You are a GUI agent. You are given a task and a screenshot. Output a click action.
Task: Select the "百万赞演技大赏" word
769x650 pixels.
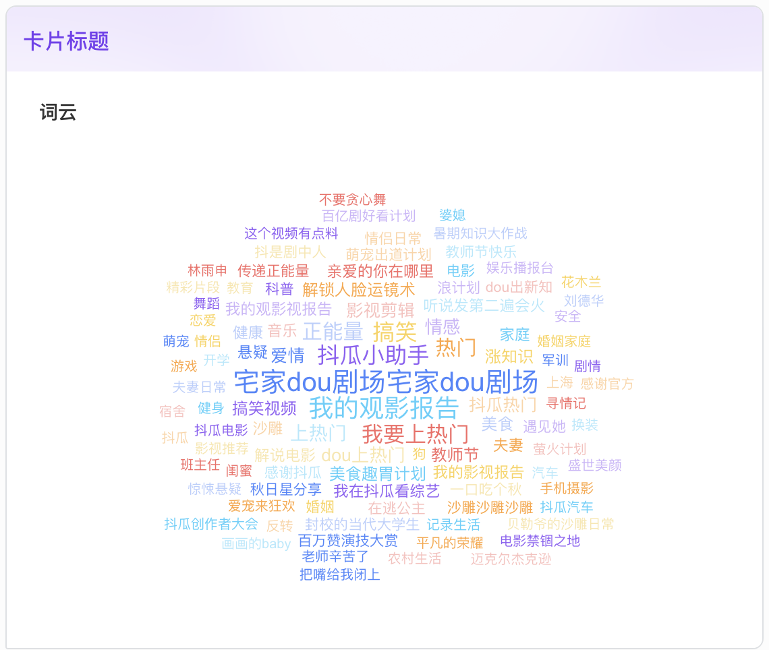pyautogui.click(x=348, y=541)
